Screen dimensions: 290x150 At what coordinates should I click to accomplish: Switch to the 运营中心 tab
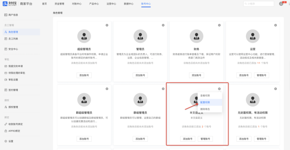coord(111,4)
